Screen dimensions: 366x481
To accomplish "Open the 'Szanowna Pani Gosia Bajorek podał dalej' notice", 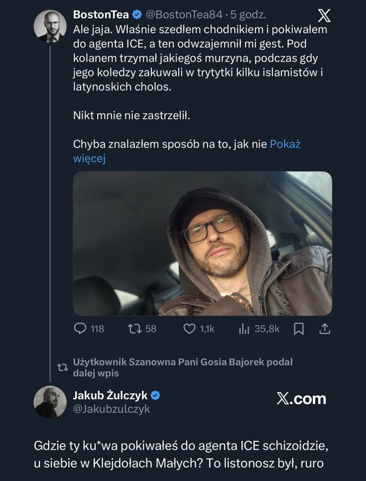I will coord(183,368).
